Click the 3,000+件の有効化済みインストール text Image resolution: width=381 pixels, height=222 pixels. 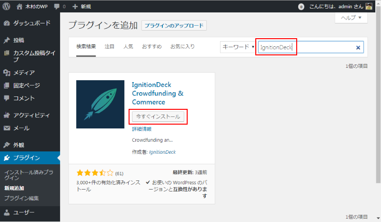coord(108,186)
